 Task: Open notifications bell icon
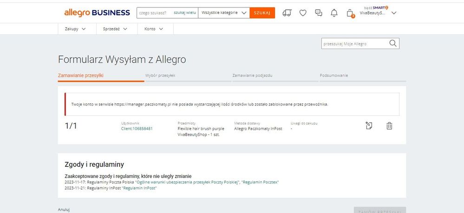tap(334, 13)
